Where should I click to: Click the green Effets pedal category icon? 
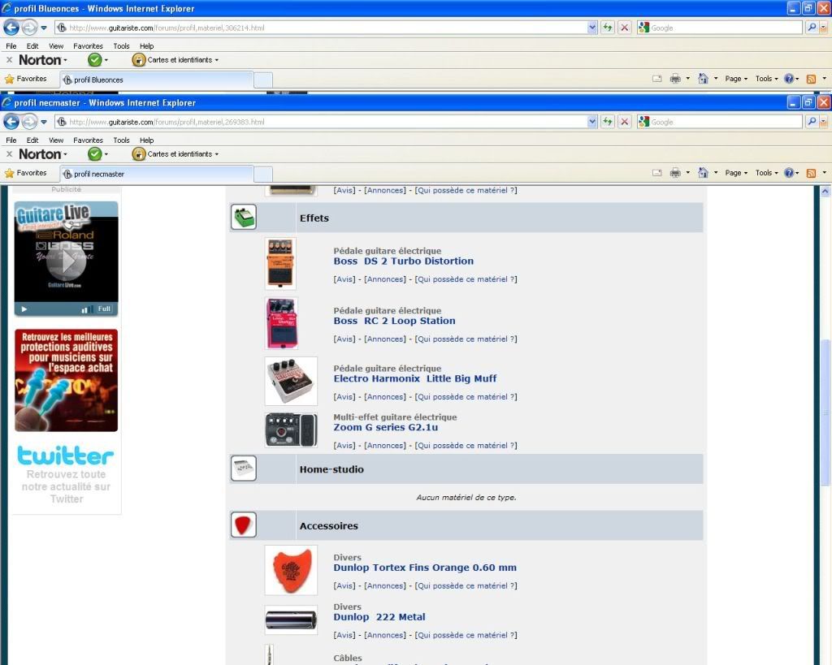[x=243, y=217]
